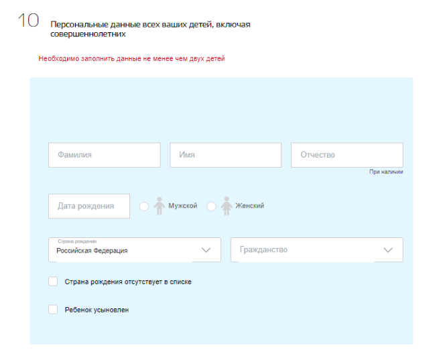Click the 'Ребенок усыновлен' label text
Image resolution: width=437 pixels, height=360 pixels.
(x=97, y=310)
